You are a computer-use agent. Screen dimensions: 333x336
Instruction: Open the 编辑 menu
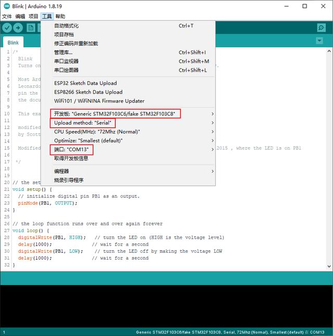point(20,17)
